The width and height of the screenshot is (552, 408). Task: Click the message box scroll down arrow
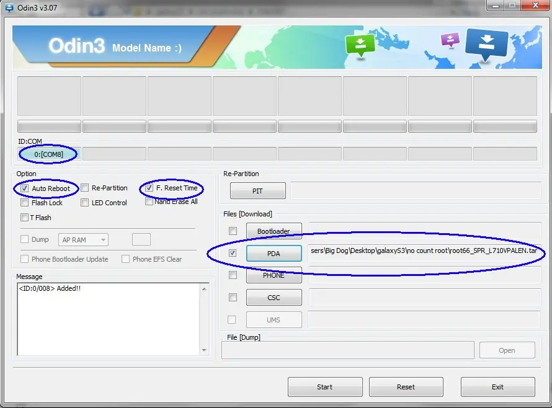click(x=204, y=350)
